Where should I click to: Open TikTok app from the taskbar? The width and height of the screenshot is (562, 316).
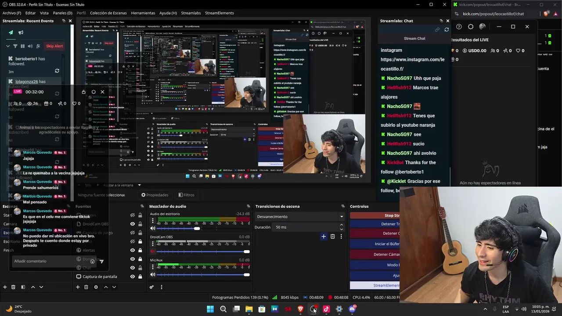click(326, 309)
